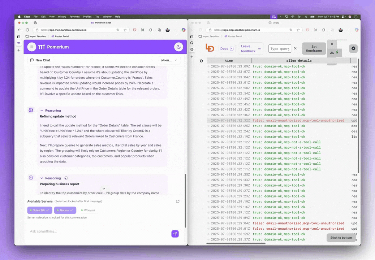Open the Window menu

(107, 17)
